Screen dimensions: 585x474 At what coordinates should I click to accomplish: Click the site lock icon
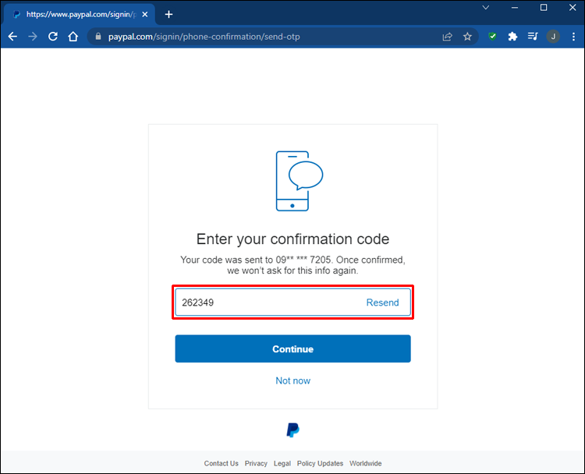coord(97,36)
